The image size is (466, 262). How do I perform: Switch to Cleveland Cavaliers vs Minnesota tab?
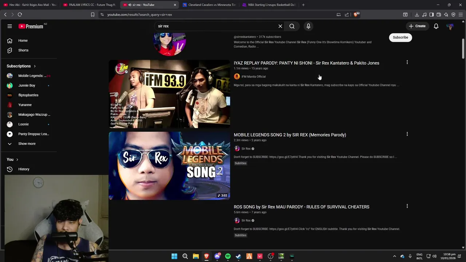tap(209, 5)
